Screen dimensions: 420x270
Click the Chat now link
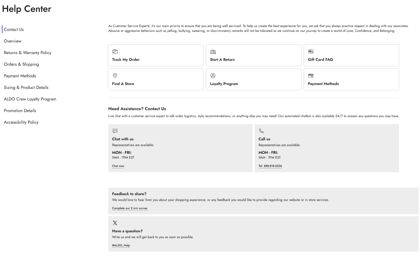[x=118, y=166]
